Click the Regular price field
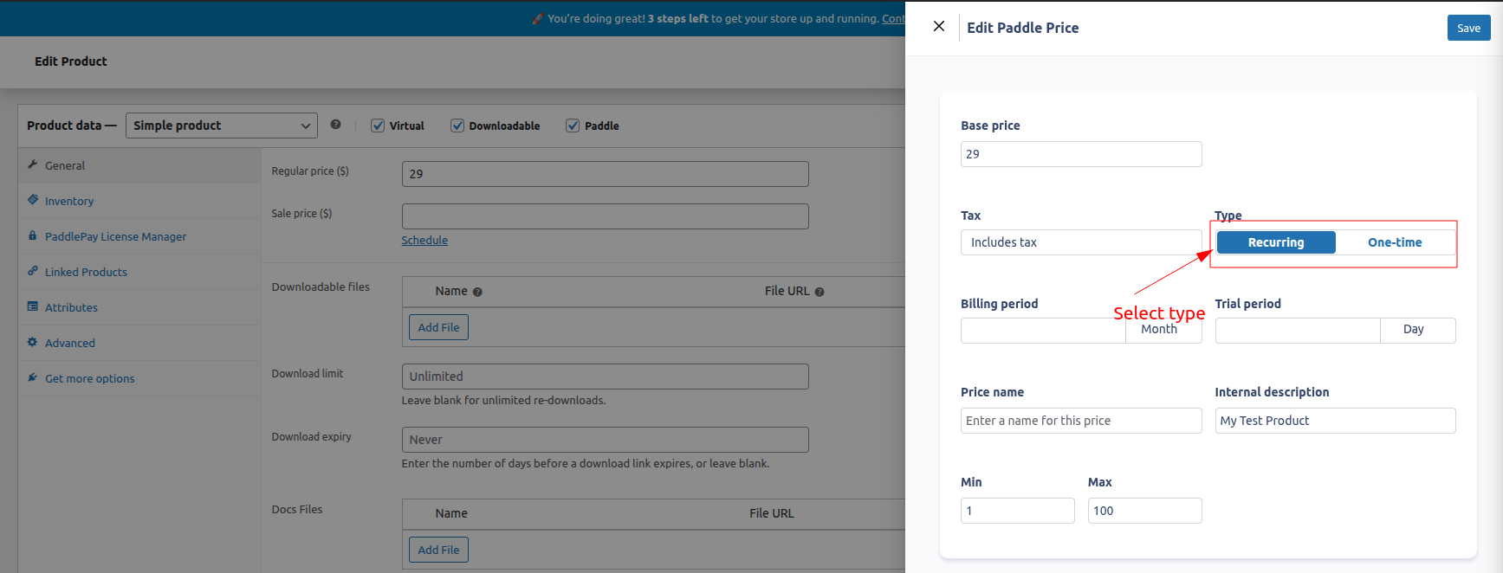The image size is (1503, 573). [x=605, y=174]
